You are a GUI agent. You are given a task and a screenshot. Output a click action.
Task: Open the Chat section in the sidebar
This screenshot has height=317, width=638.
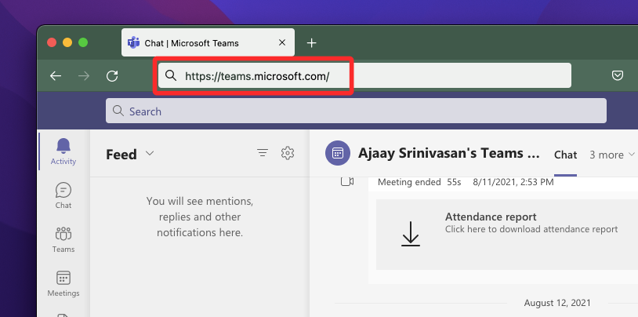[63, 195]
